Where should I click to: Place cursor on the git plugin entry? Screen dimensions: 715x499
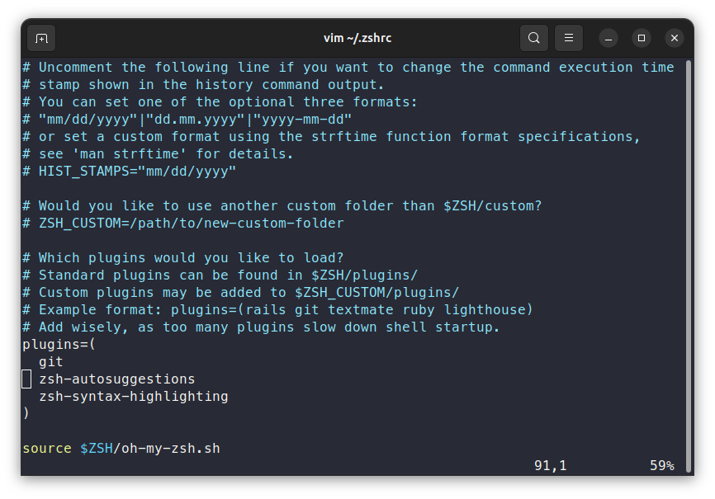50,361
